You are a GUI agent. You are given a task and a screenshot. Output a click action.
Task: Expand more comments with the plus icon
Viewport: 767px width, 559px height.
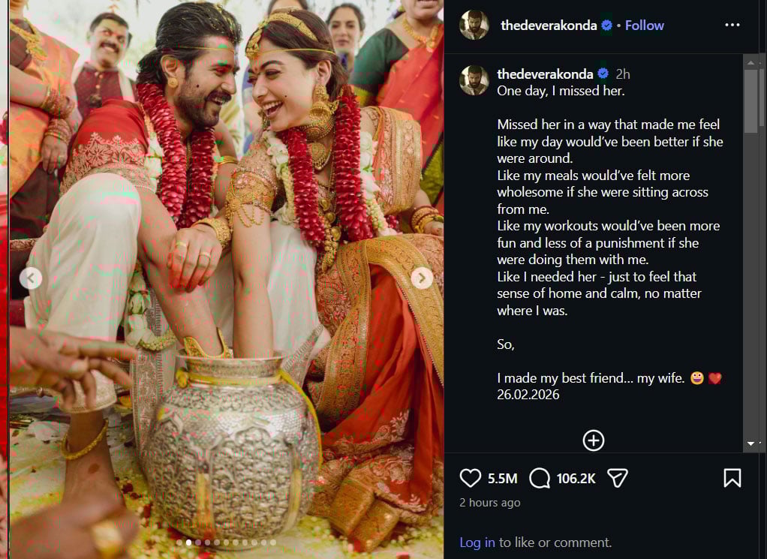(x=593, y=440)
